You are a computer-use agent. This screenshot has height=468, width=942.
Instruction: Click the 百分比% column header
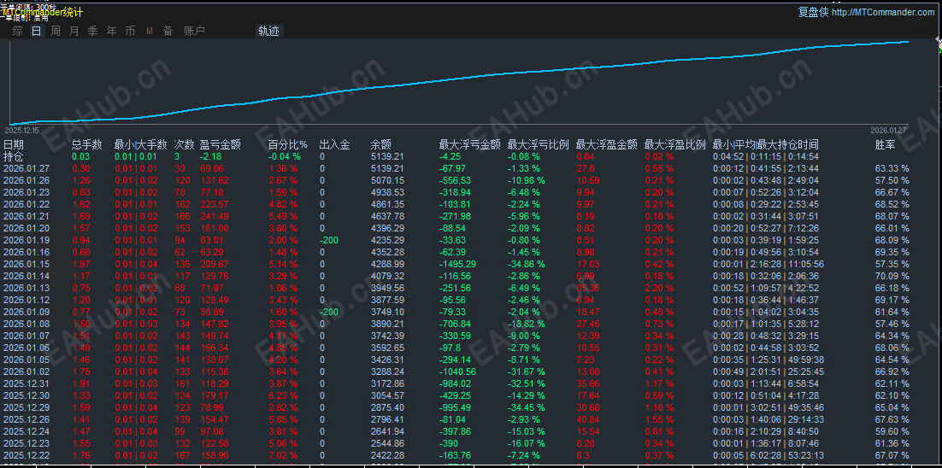point(288,144)
